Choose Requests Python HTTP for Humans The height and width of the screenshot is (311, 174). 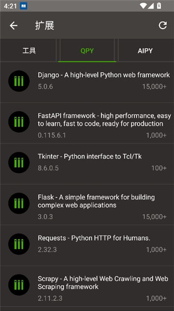pyautogui.click(x=94, y=238)
